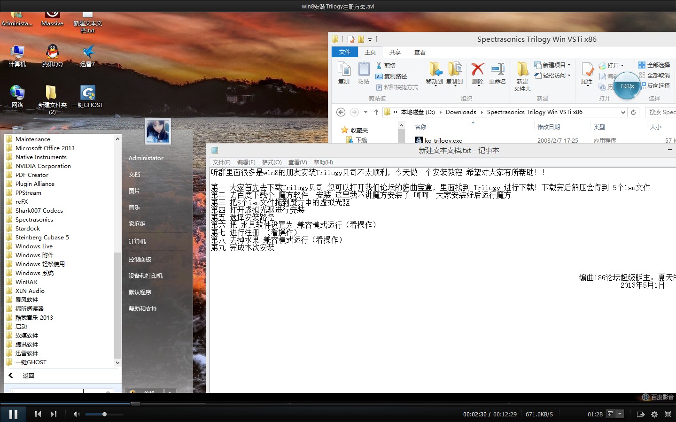
Task: Open the 计算机 desktop icon
Action: [17, 56]
